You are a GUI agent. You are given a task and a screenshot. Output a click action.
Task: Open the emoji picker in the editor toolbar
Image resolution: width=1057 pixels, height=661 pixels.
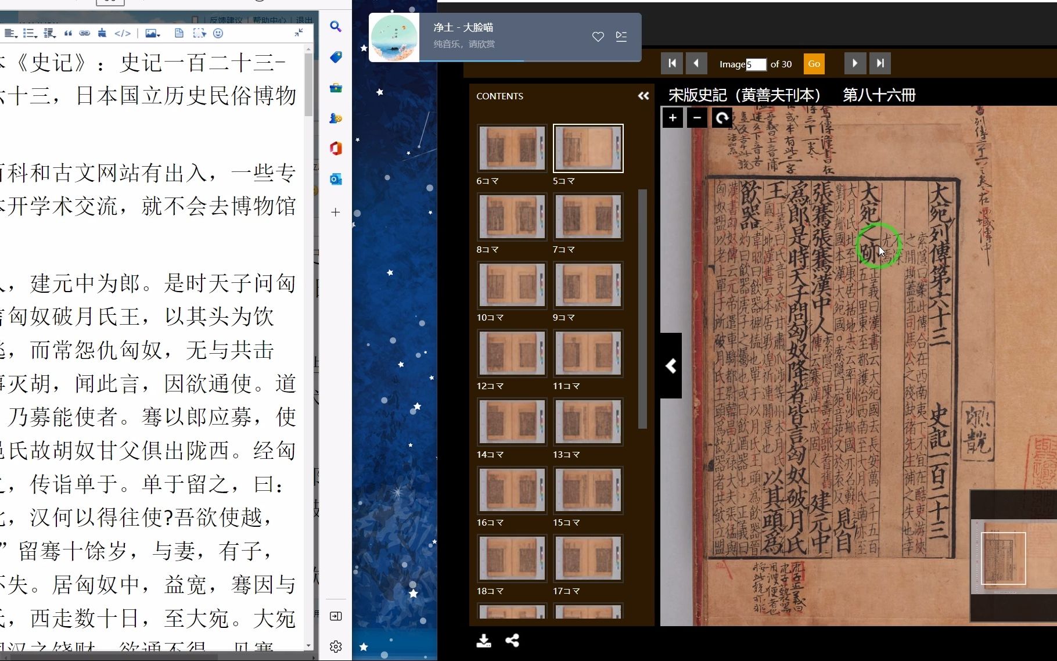tap(218, 34)
